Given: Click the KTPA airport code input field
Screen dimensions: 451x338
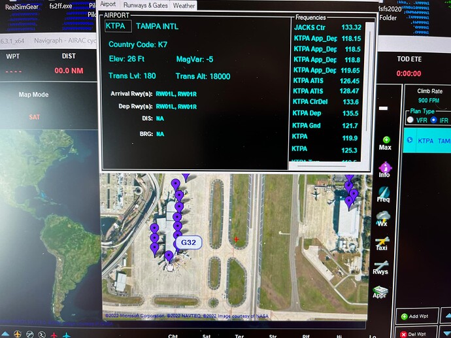Looking at the screenshot, I should pyautogui.click(x=118, y=26).
